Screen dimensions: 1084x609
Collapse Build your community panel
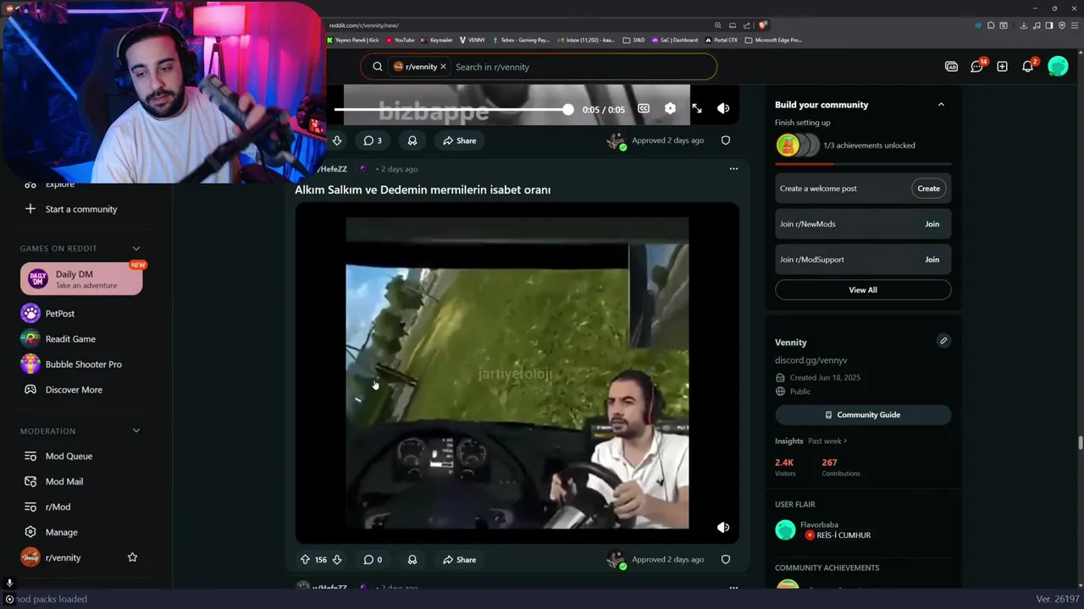coord(941,104)
